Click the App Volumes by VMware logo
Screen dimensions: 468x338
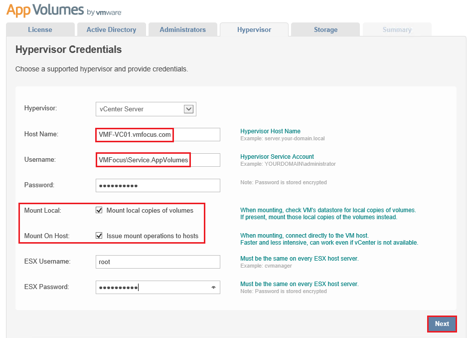pyautogui.click(x=63, y=10)
